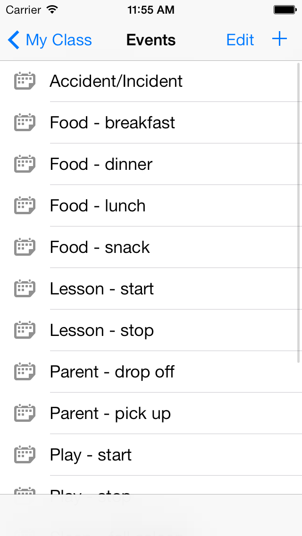Tap the Play - start entry
This screenshot has width=302, height=536.
(x=151, y=455)
